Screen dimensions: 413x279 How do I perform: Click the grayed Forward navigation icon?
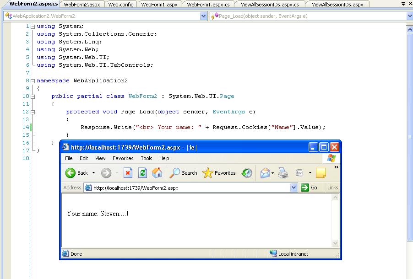tap(107, 173)
